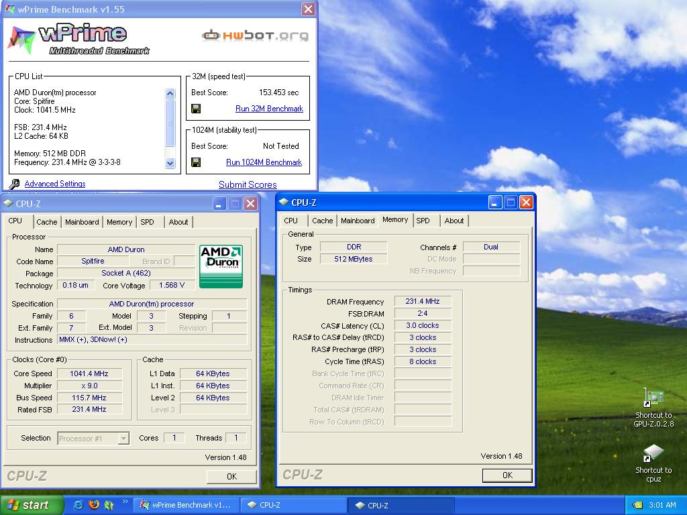Image resolution: width=687 pixels, height=515 pixels.
Task: Open About tab in right CPU-Z
Action: [x=454, y=221]
